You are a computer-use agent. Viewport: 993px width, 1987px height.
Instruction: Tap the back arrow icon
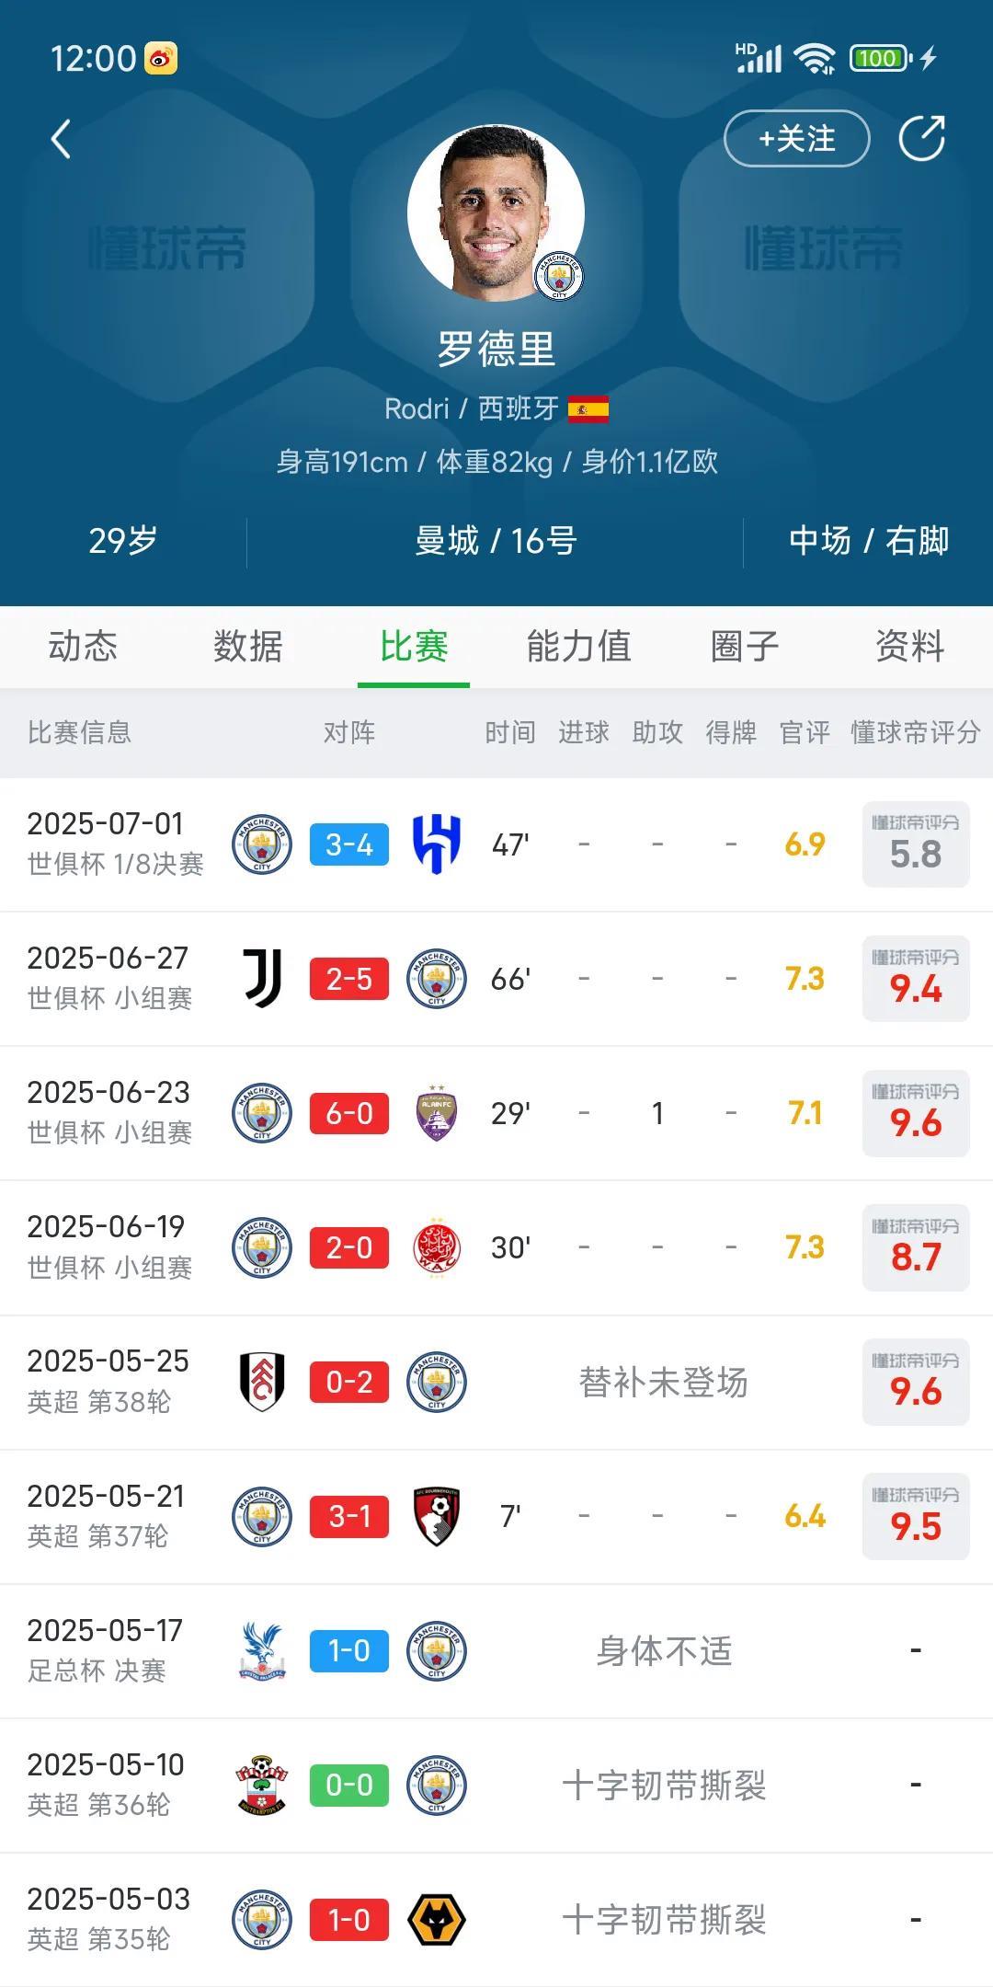pos(61,140)
